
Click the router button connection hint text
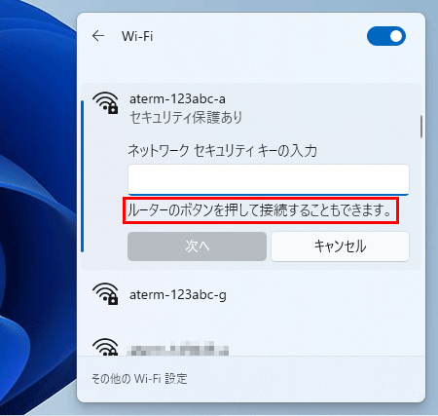[260, 210]
